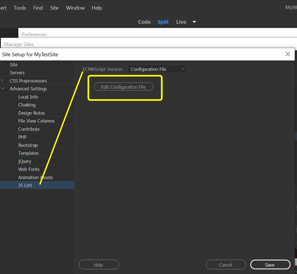Screen dimensions: 297x274
Task: Open the Cloaking settings page
Action: (27, 105)
